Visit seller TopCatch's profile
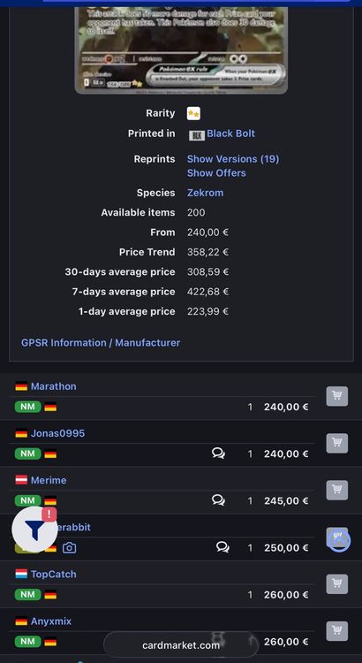Viewport: 362px width, 663px height. pyautogui.click(x=54, y=575)
